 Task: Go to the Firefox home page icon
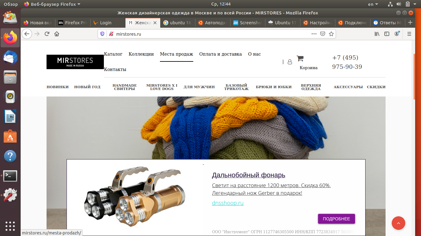pos(57,34)
